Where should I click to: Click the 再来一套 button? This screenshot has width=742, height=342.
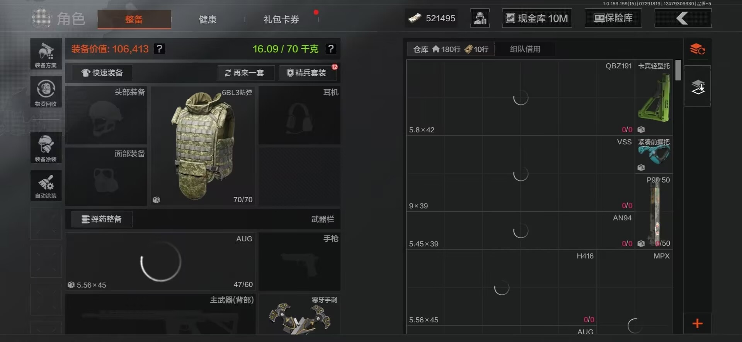(245, 73)
